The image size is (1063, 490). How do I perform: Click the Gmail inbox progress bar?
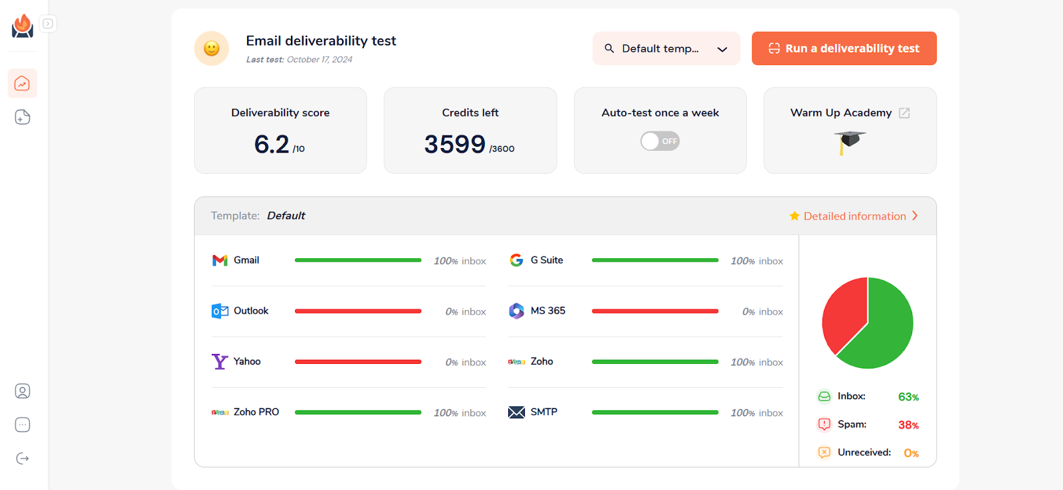357,260
